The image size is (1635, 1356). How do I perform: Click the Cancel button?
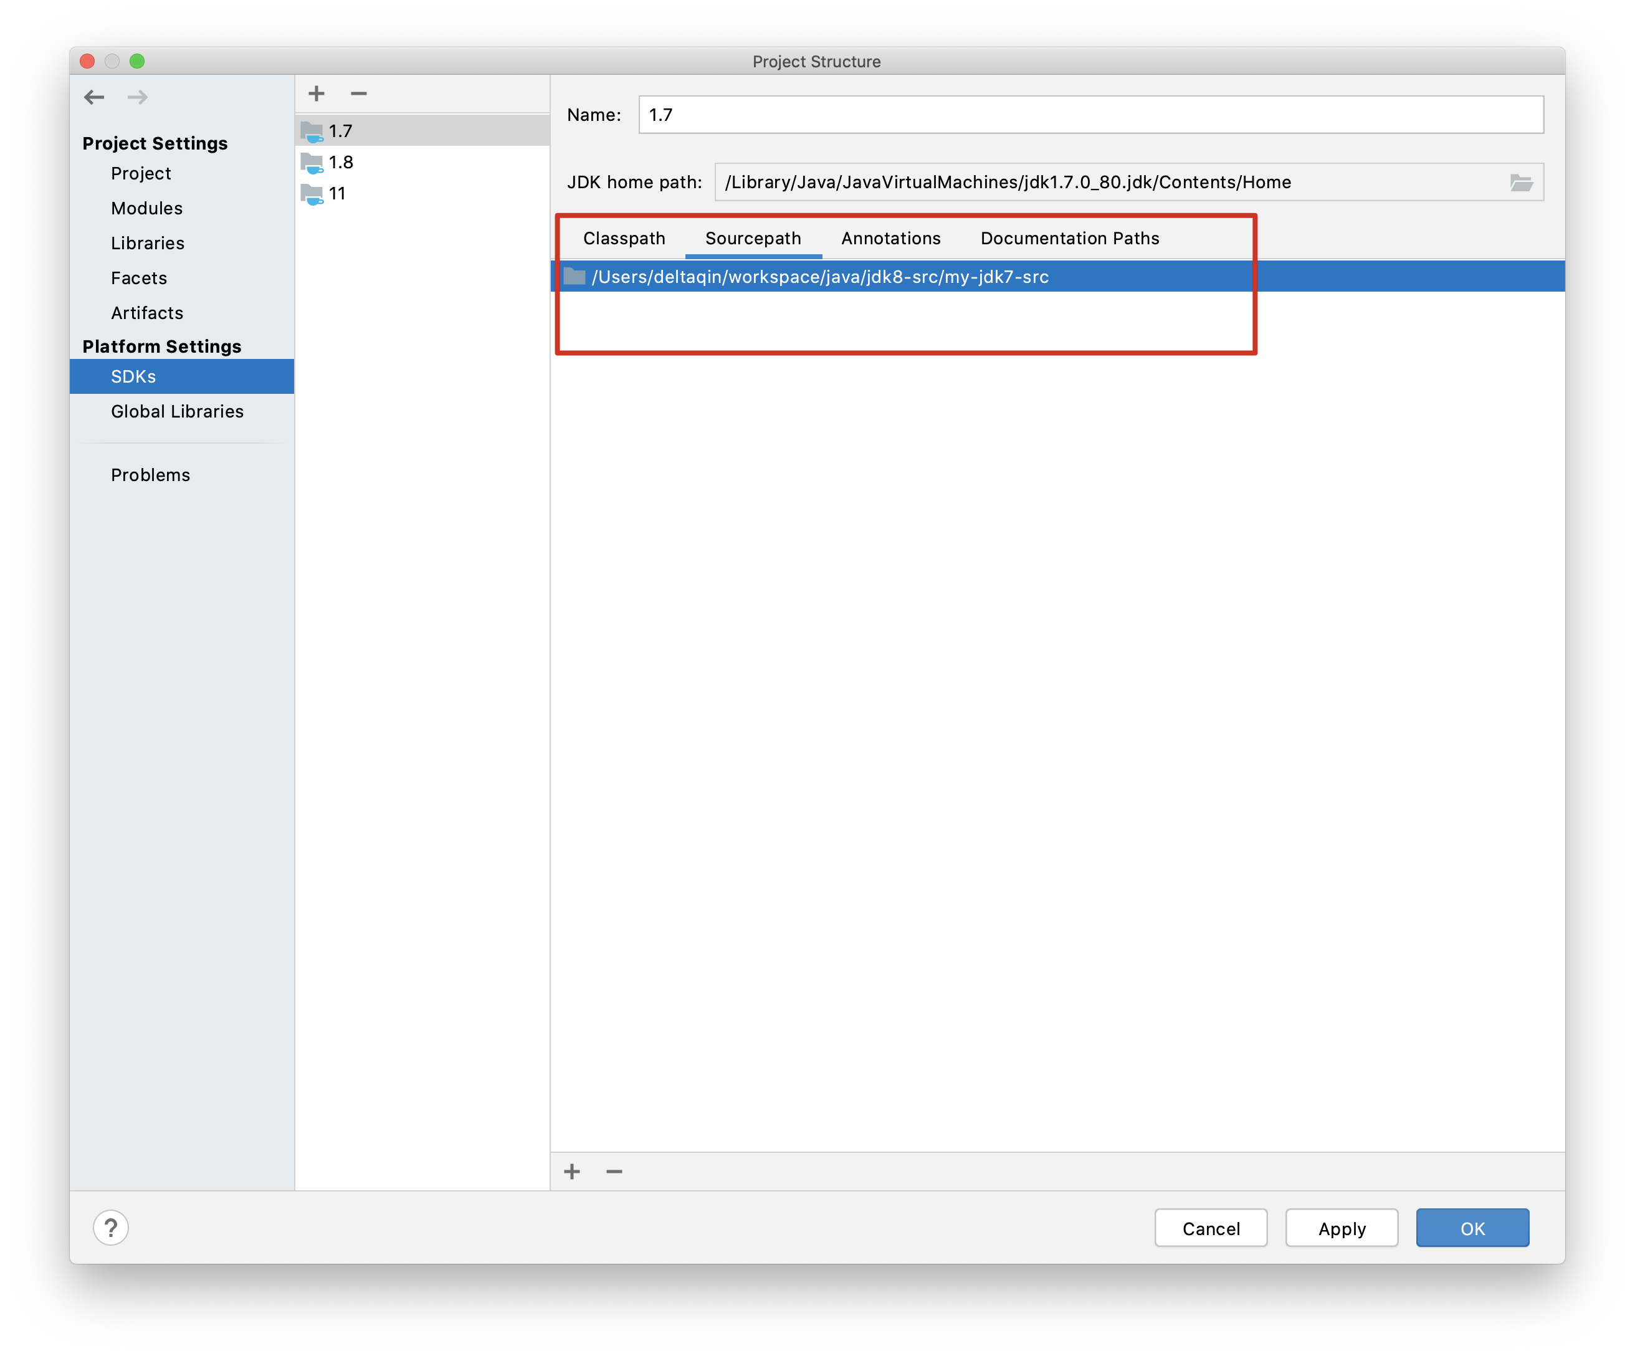(1211, 1228)
